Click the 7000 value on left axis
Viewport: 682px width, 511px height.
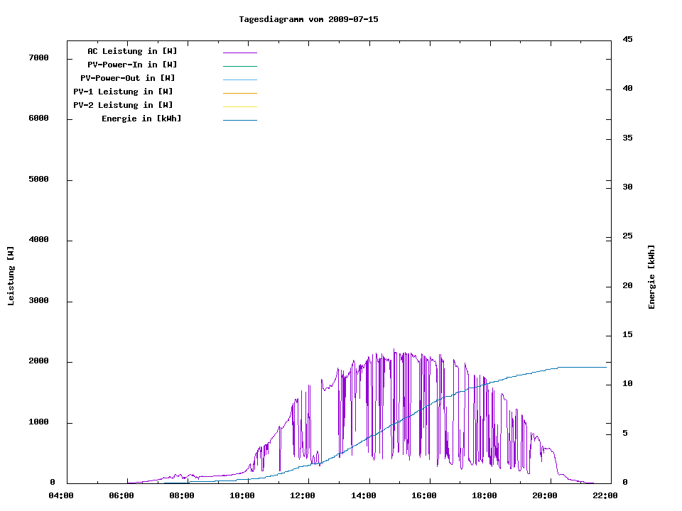[x=38, y=57]
